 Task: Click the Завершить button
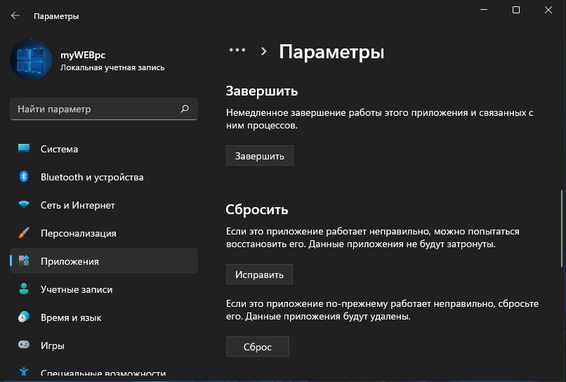(x=260, y=156)
